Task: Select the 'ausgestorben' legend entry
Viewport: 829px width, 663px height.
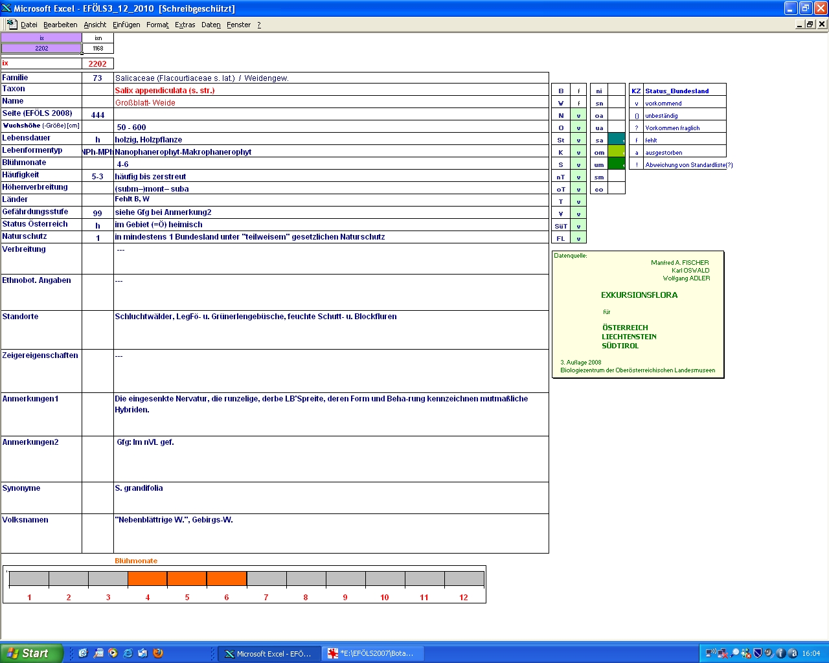Action: pos(685,152)
